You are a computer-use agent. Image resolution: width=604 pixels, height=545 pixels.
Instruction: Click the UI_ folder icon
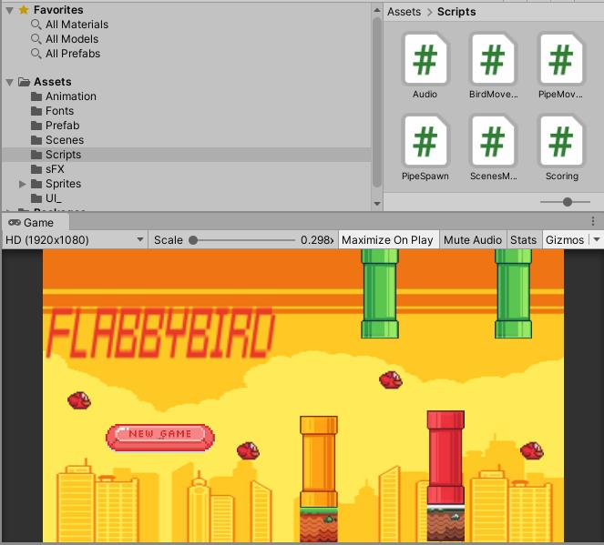pyautogui.click(x=36, y=198)
